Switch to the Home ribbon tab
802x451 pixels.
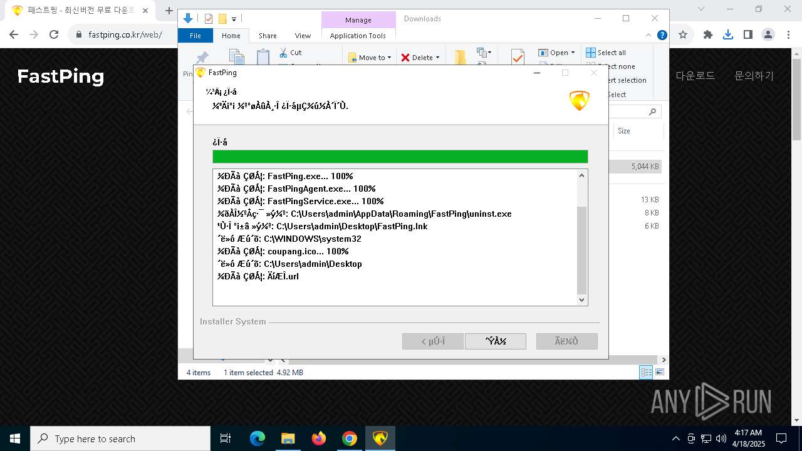tap(231, 36)
